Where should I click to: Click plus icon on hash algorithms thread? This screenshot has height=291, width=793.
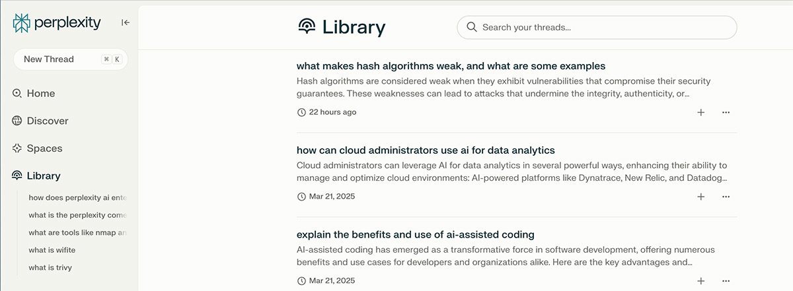(x=701, y=112)
